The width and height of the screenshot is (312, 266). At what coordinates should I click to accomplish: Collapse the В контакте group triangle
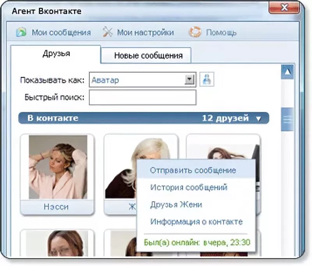tap(258, 119)
